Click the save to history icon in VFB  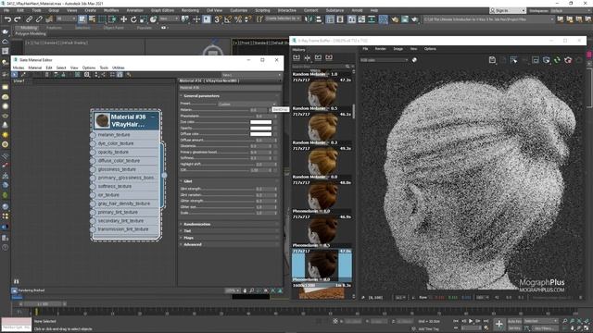point(296,57)
